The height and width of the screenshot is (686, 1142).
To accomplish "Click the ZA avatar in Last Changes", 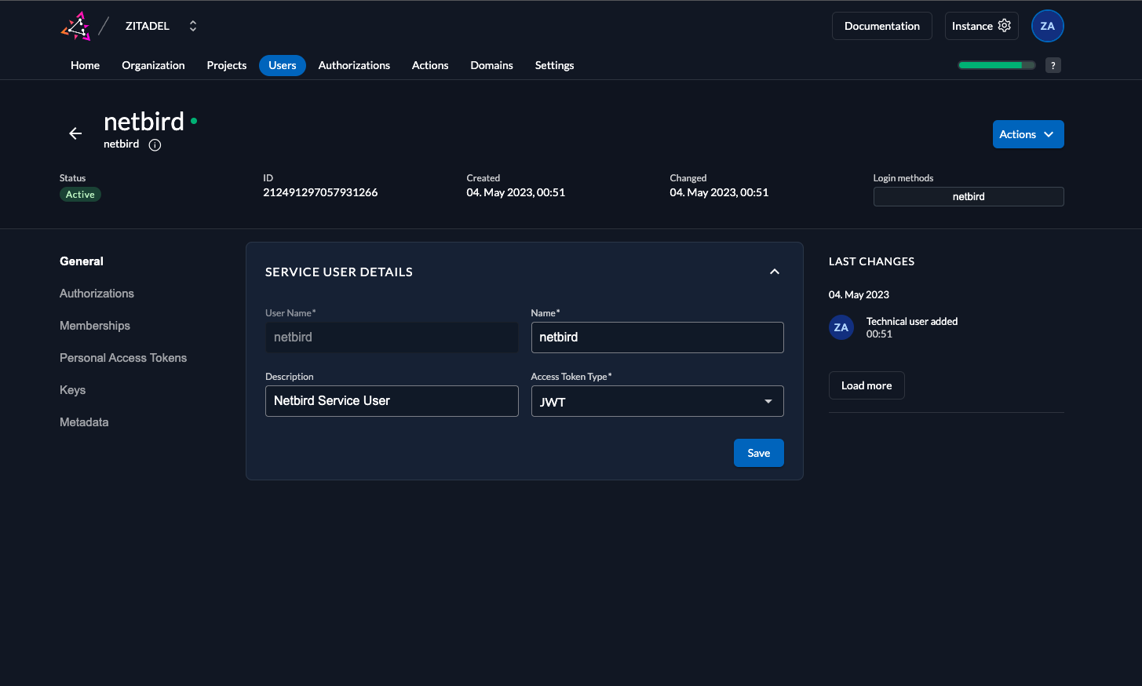I will [841, 327].
